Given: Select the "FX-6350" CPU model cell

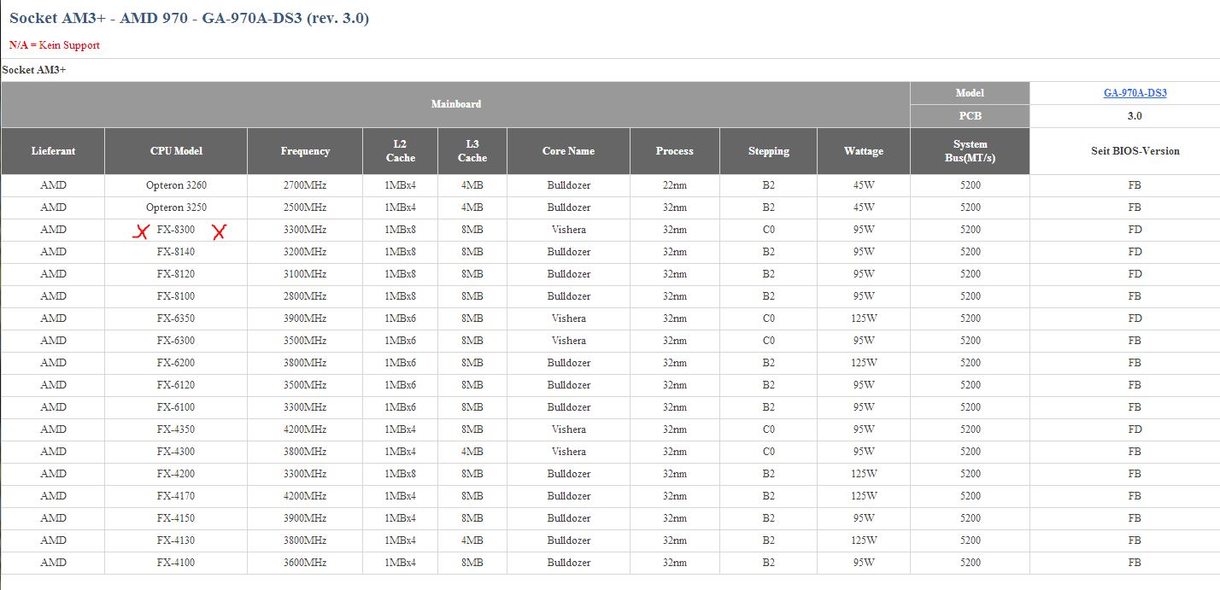Looking at the screenshot, I should point(176,318).
